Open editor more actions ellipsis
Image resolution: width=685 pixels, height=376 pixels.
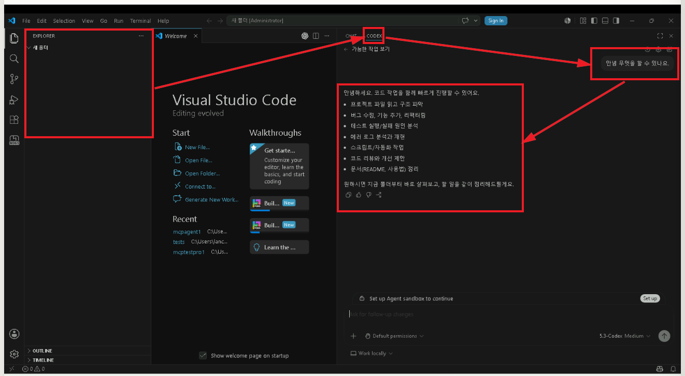coord(326,36)
